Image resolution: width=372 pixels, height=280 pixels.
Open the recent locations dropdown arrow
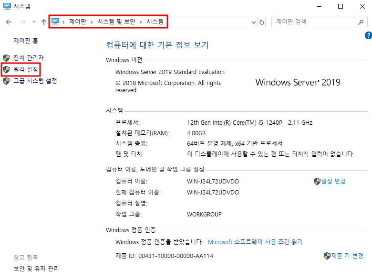point(34,22)
